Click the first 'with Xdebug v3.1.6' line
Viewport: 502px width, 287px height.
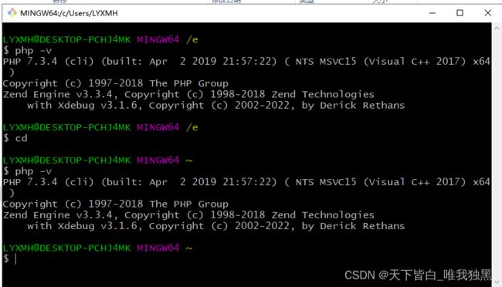pyautogui.click(x=215, y=105)
